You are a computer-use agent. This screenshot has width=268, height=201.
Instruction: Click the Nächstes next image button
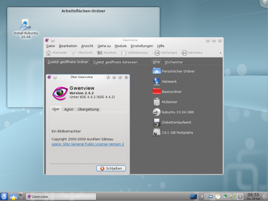[x=192, y=53]
